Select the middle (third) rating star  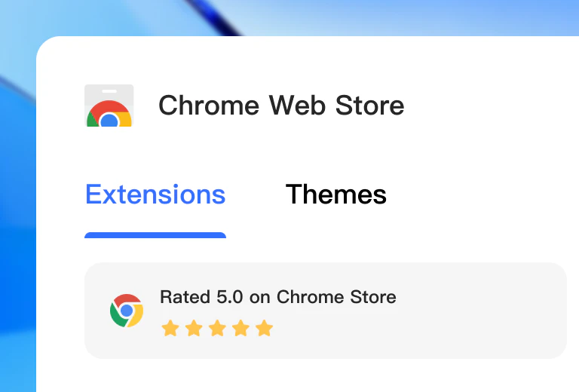pos(217,329)
